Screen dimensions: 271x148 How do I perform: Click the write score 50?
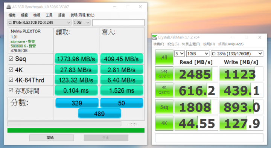(x=122, y=103)
